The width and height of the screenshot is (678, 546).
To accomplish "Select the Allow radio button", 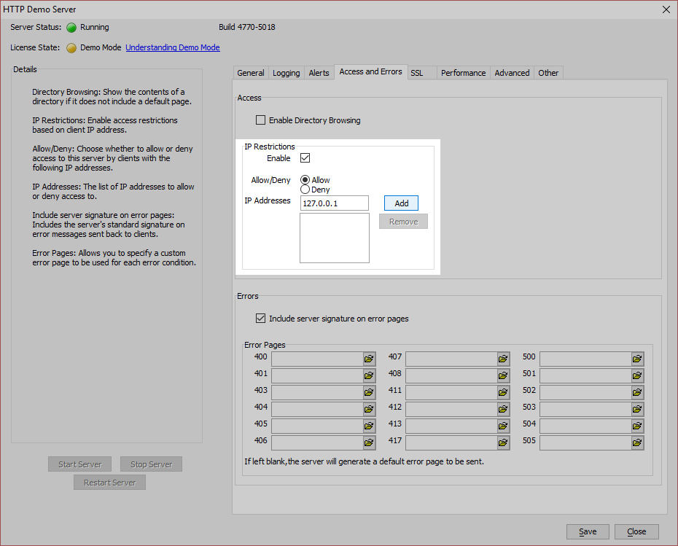I will click(x=305, y=179).
